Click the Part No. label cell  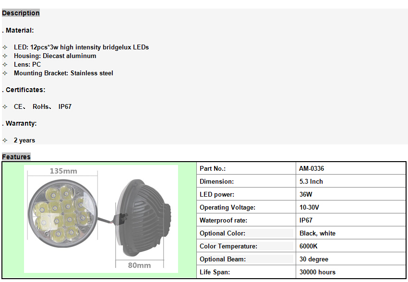(x=246, y=168)
